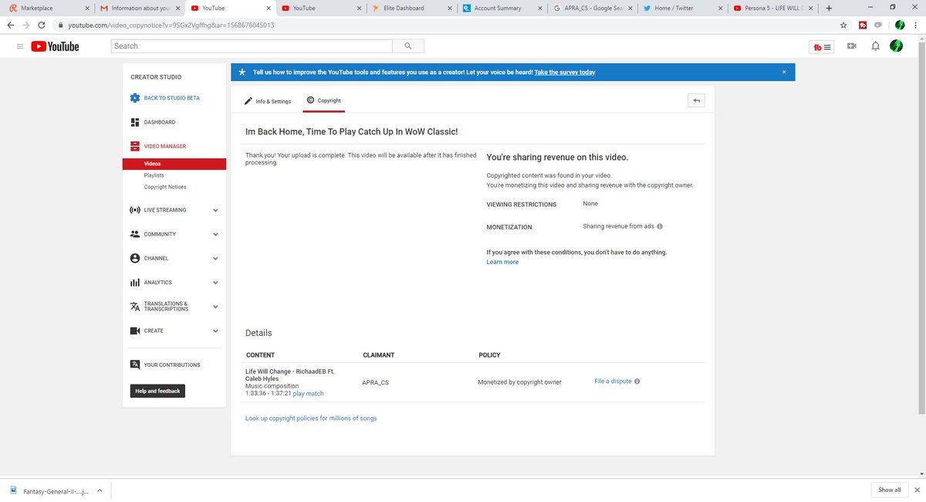Expand Community section

click(x=215, y=234)
